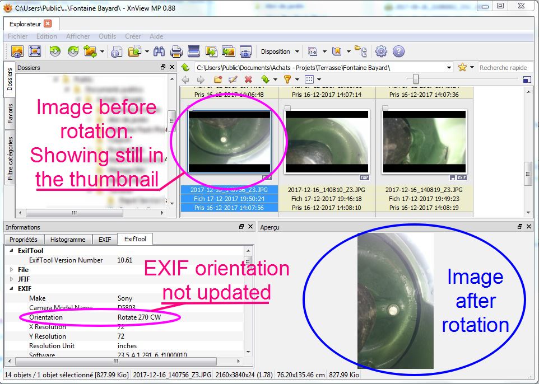Screen dimensions: 539x384
Task: Open the batch convert icon
Action: pos(211,51)
